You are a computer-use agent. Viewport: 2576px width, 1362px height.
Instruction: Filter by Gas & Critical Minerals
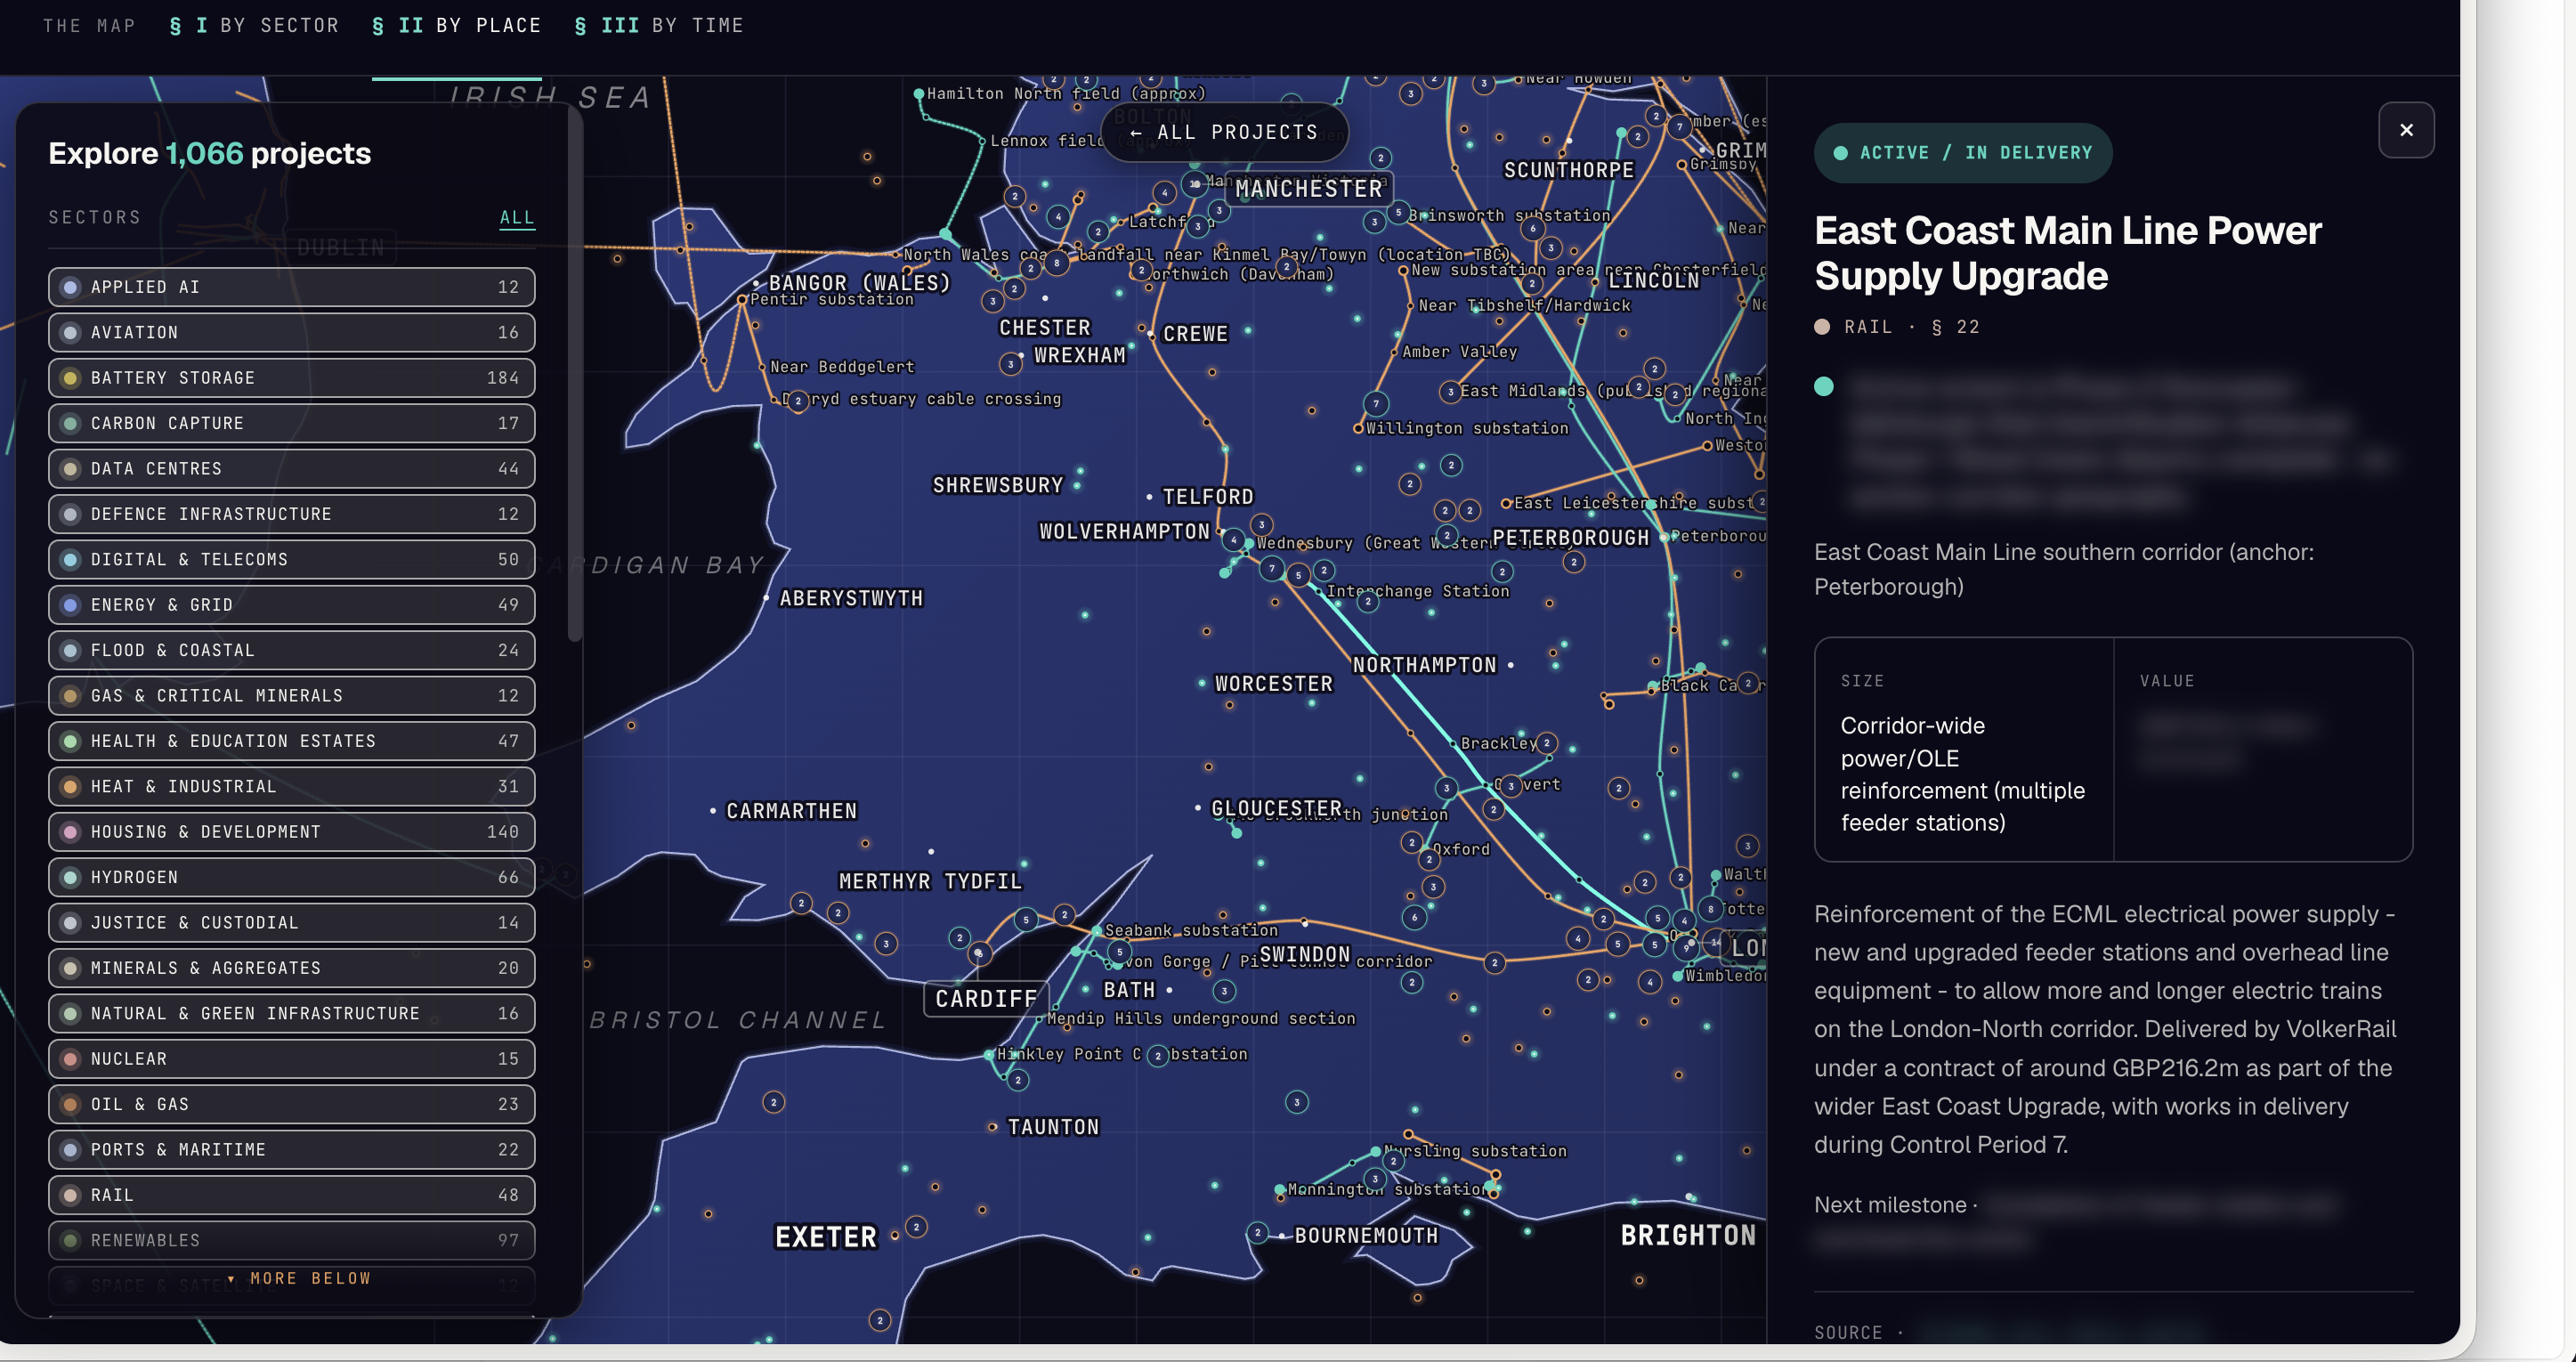pyautogui.click(x=291, y=696)
